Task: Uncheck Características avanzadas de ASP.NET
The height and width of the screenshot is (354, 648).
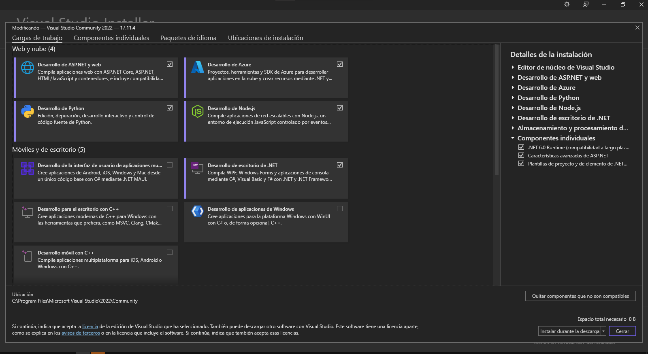Action: click(521, 155)
